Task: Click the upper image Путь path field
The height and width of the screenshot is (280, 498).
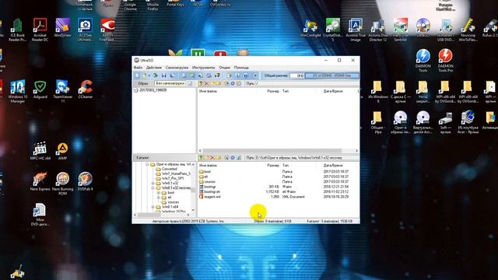Action: coord(307,83)
